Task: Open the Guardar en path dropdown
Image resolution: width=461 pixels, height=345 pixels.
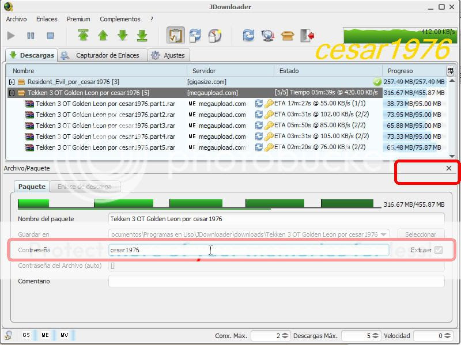Action: tap(383, 234)
